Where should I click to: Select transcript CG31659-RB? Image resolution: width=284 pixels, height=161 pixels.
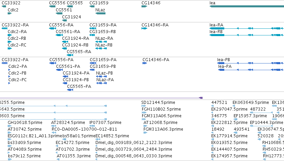click(103, 32)
